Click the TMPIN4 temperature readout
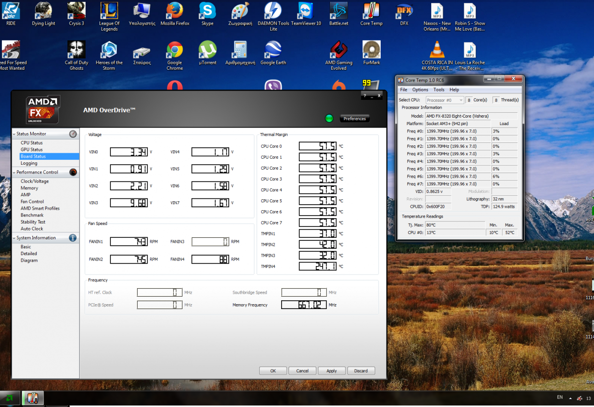This screenshot has height=407, width=594. pos(318,267)
